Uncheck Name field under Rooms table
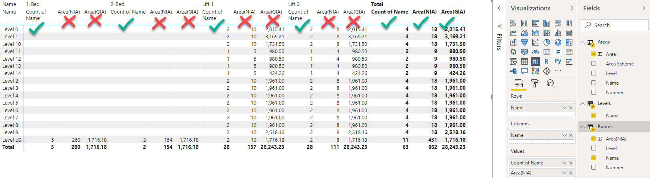650x178 pixels. point(594,158)
